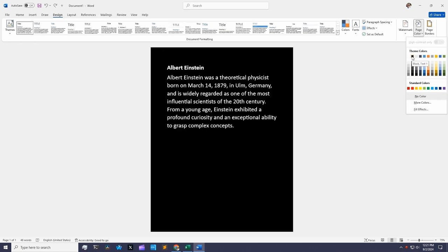The width and height of the screenshot is (448, 252).
Task: Click the zoom in plus button
Action: click(436, 240)
